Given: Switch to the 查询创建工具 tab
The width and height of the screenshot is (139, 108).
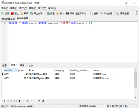Looking at the screenshot, I should (8, 19).
